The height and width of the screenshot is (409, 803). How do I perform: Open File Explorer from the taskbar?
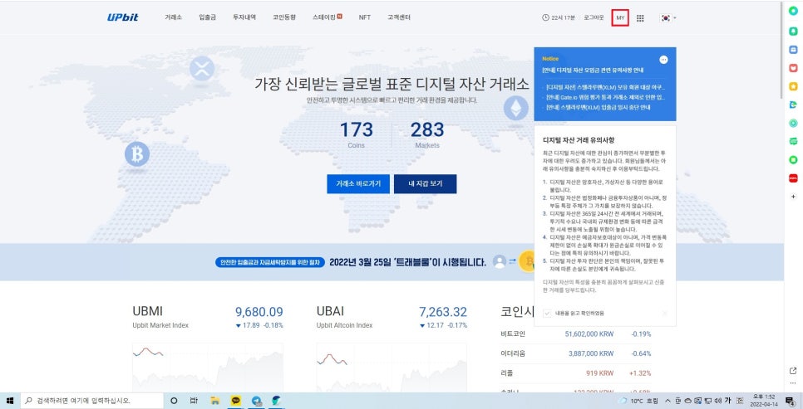(x=215, y=401)
